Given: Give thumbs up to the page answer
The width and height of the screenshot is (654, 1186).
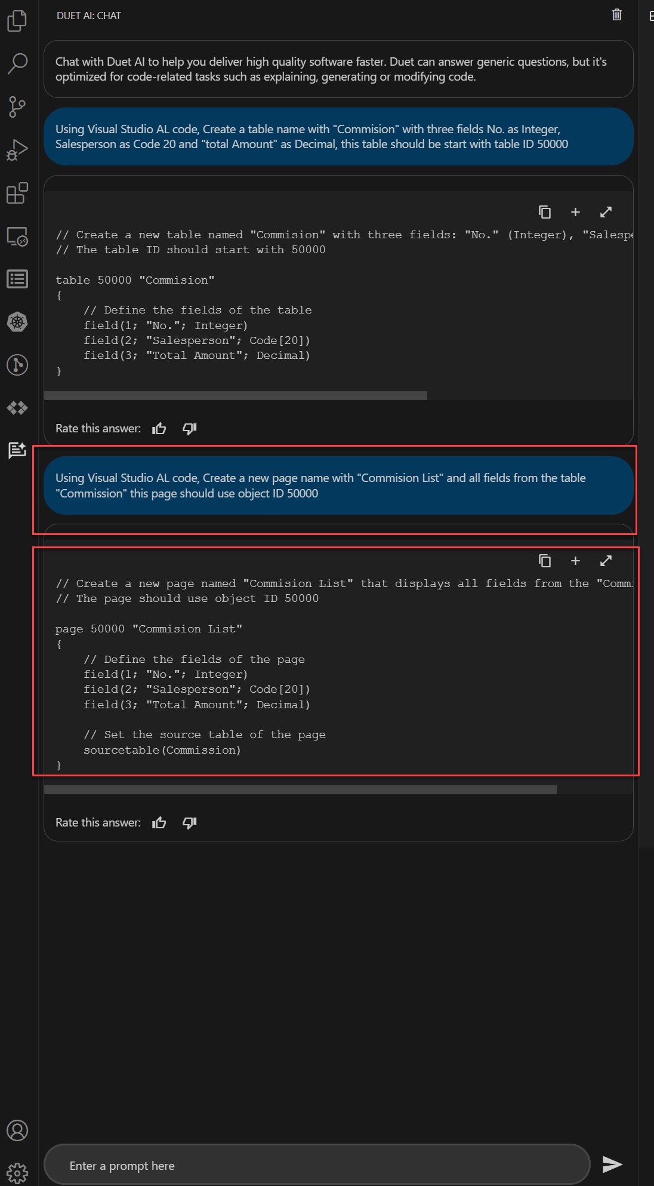Looking at the screenshot, I should click(159, 822).
